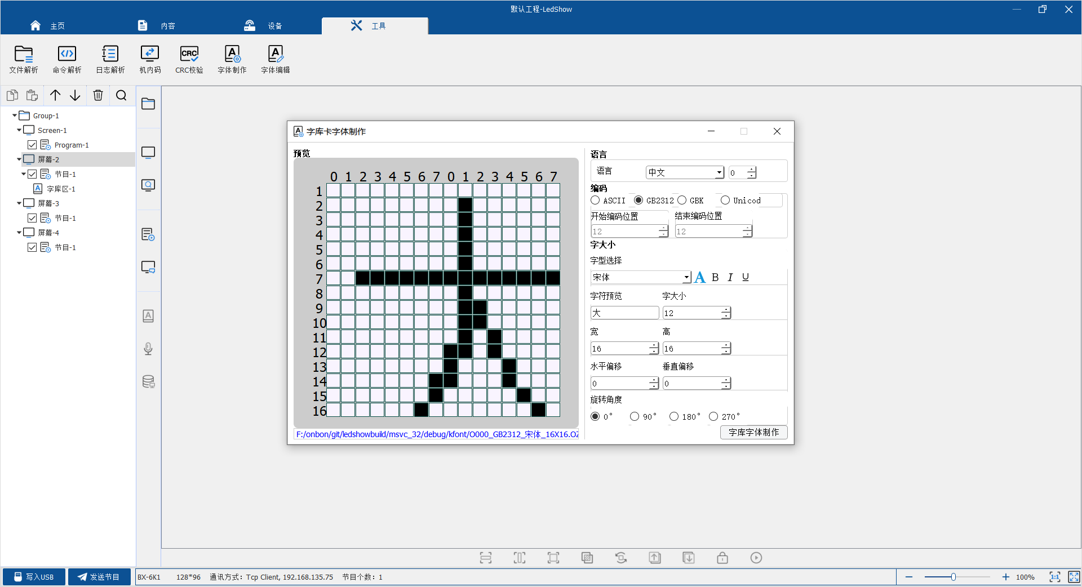Switch to the 工具 tools tab
Viewport: 1082px width, 587px height.
[375, 26]
